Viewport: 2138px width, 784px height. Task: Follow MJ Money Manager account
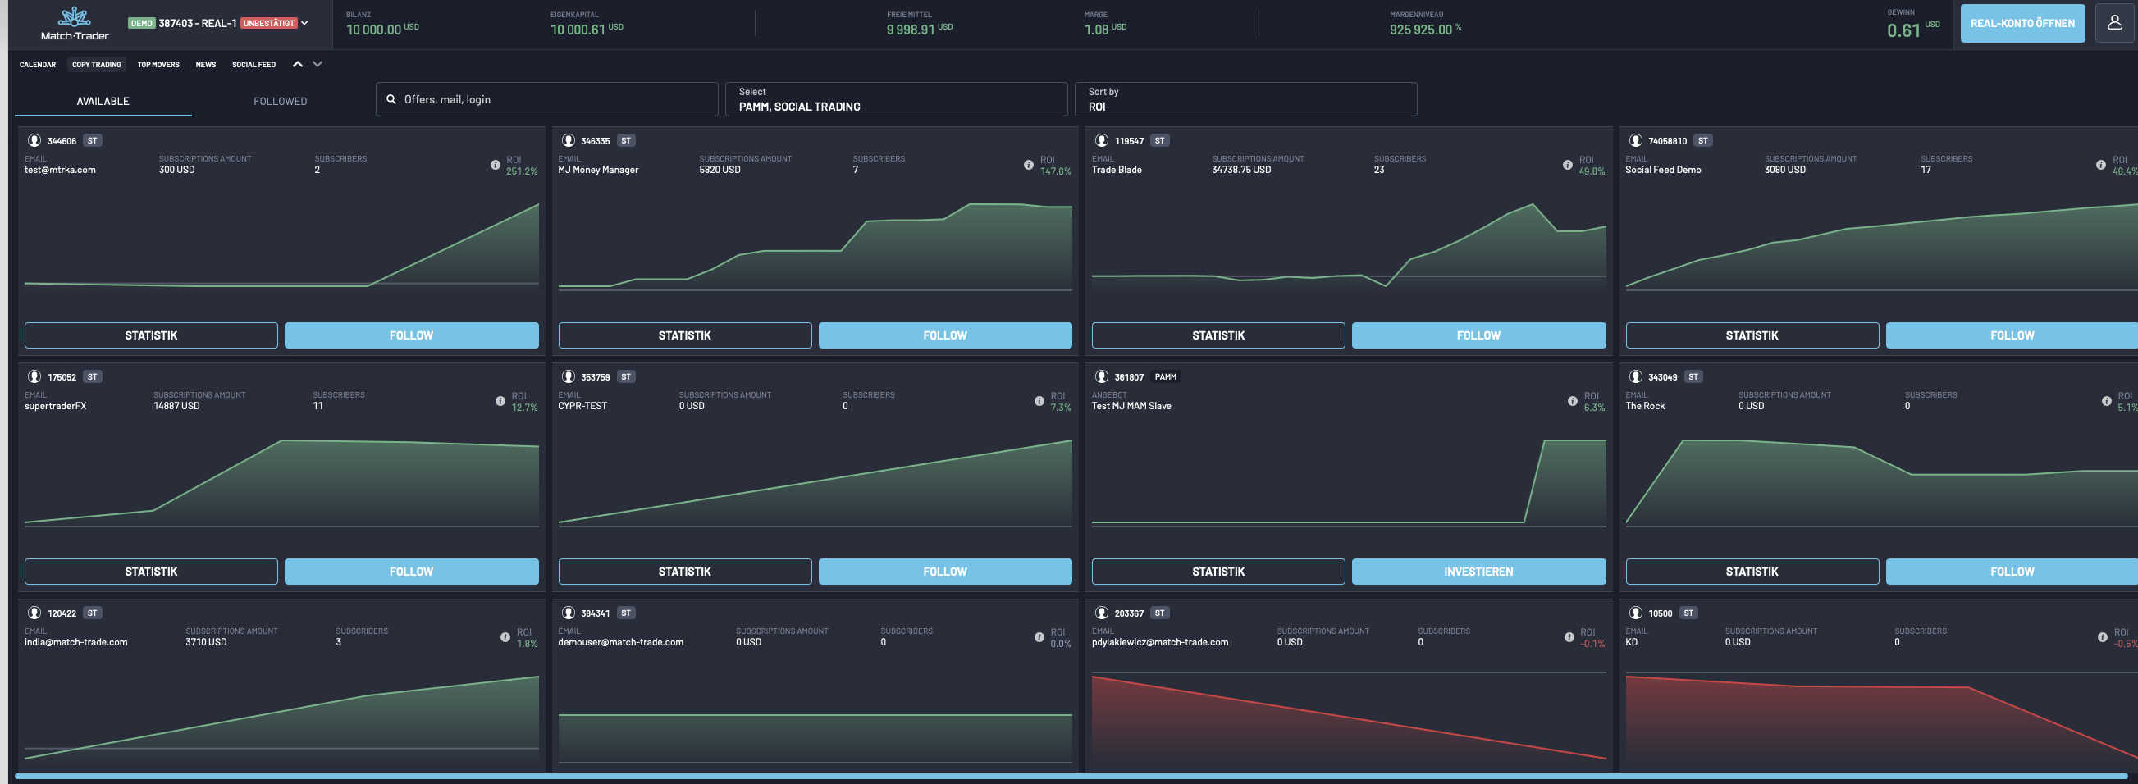coord(945,335)
